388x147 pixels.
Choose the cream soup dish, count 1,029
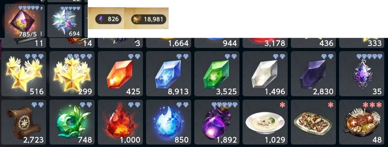pyautogui.click(x=265, y=122)
